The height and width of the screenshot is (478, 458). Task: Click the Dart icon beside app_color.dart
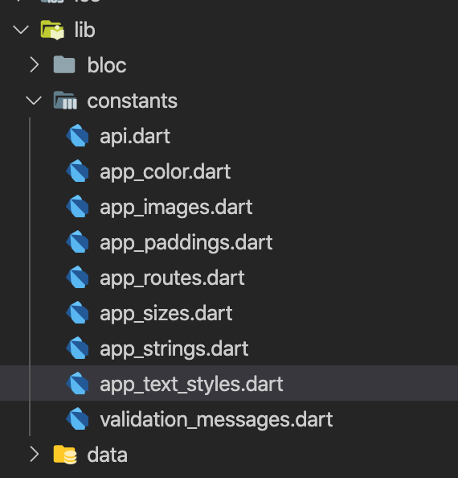coord(78,171)
